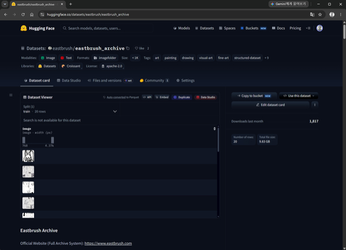Click the search models, datasets field
The width and height of the screenshot is (346, 250).
[107, 28]
